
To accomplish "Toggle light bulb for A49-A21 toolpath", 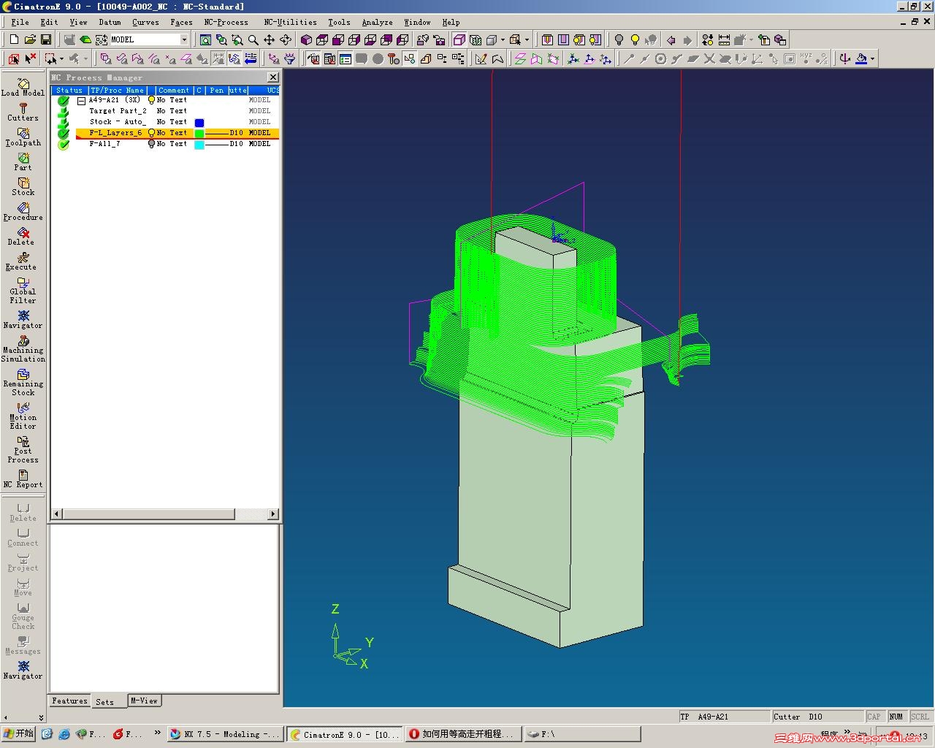I will click(x=151, y=100).
